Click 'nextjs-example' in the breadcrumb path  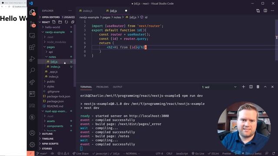pyautogui.click(x=89, y=17)
